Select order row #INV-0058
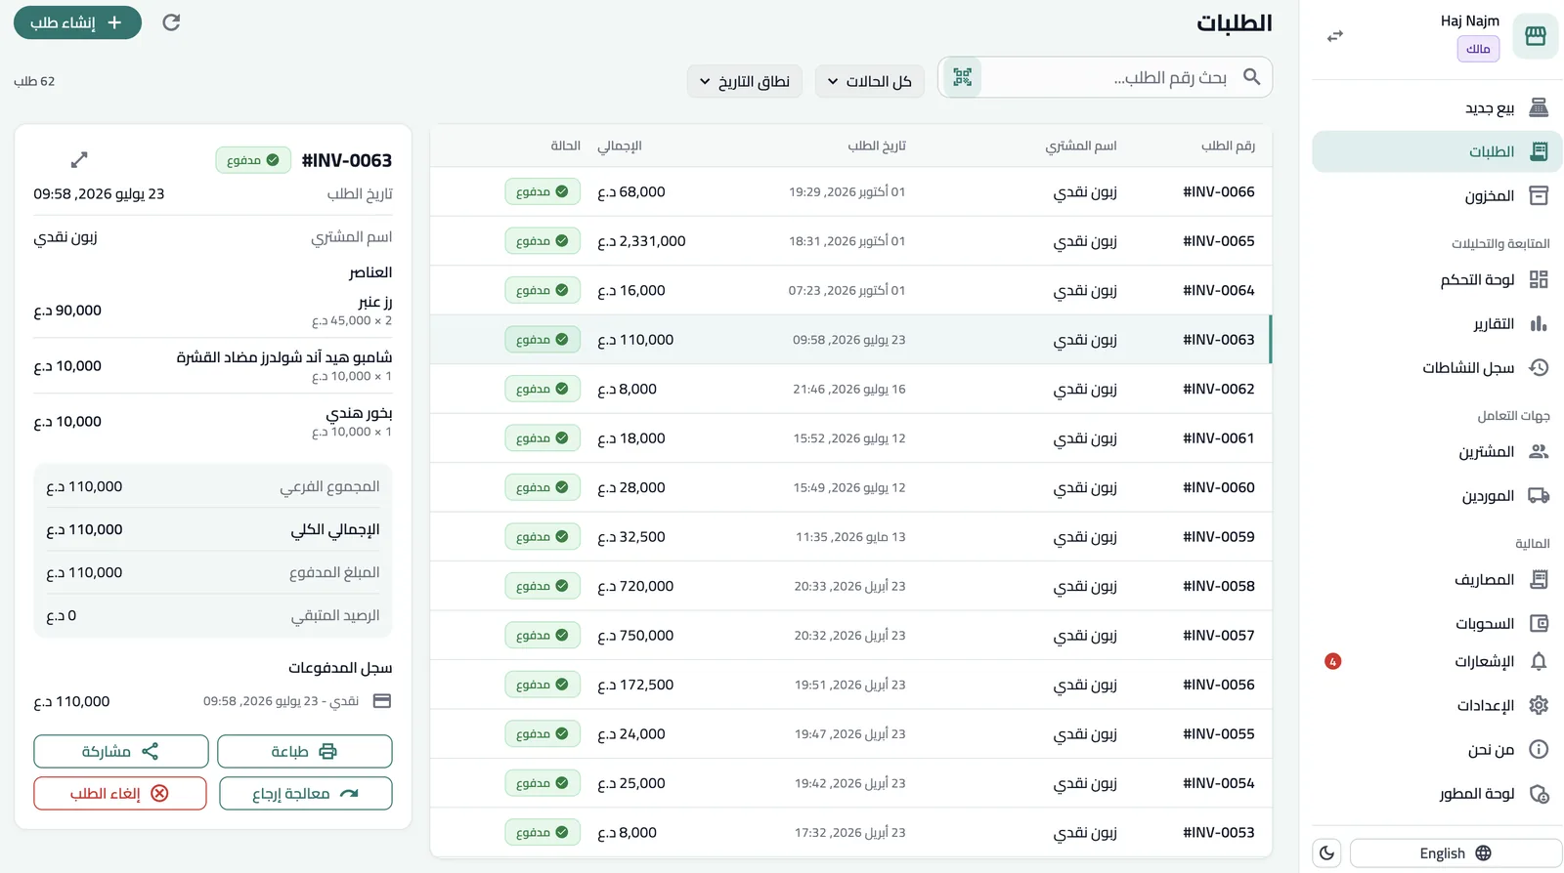1564x873 pixels. [x=850, y=586]
